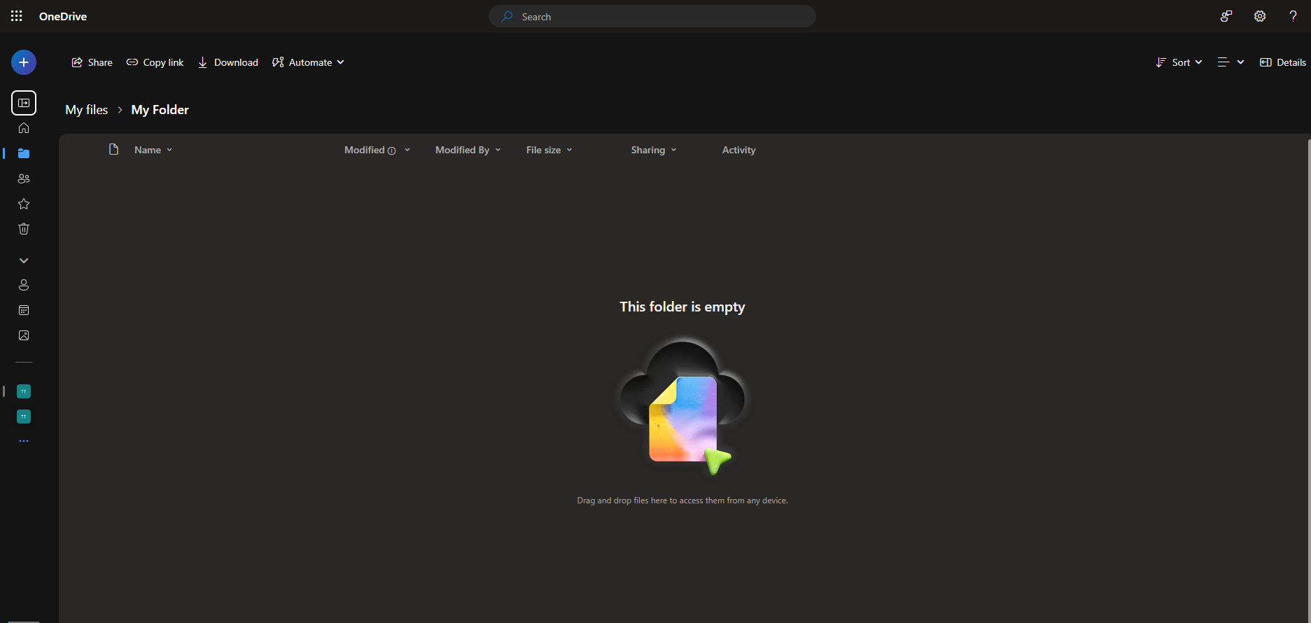Open the File size column menu
Viewport: 1311px width, 623px height.
549,150
